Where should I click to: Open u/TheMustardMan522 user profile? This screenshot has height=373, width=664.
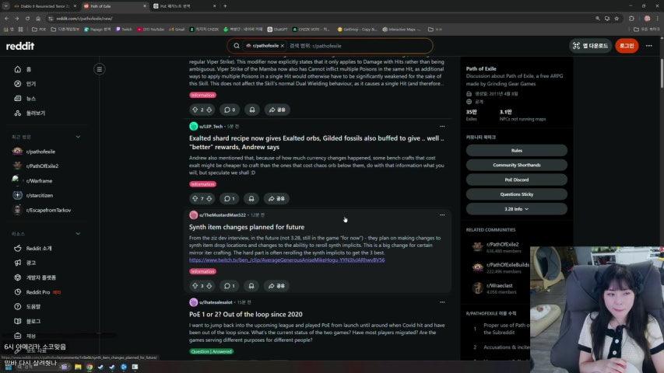[x=223, y=214]
